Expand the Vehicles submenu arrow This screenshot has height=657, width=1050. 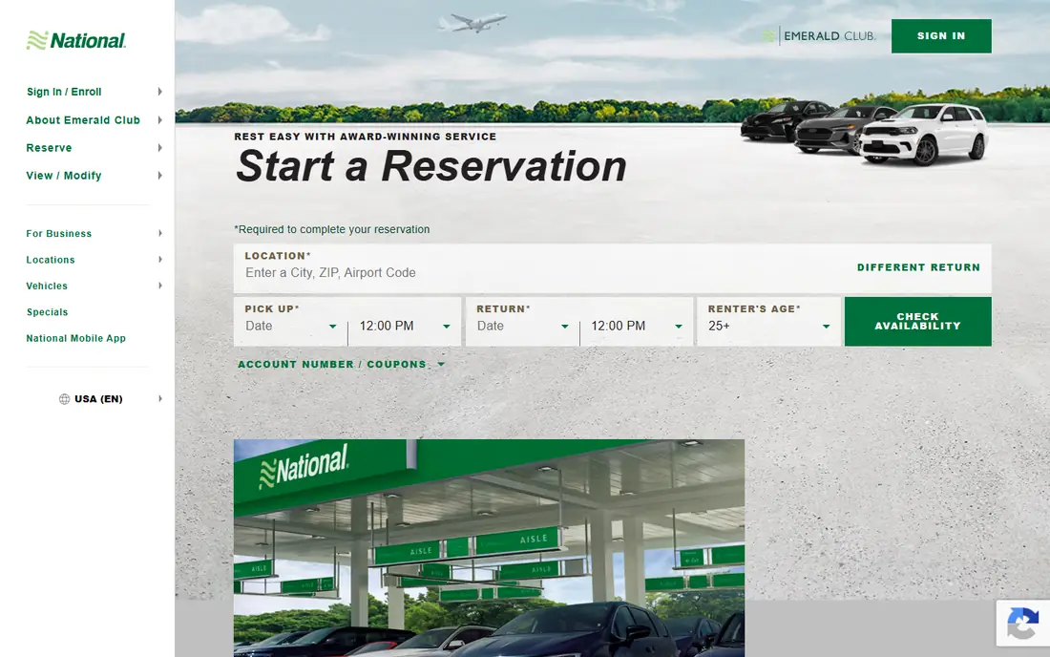[160, 286]
